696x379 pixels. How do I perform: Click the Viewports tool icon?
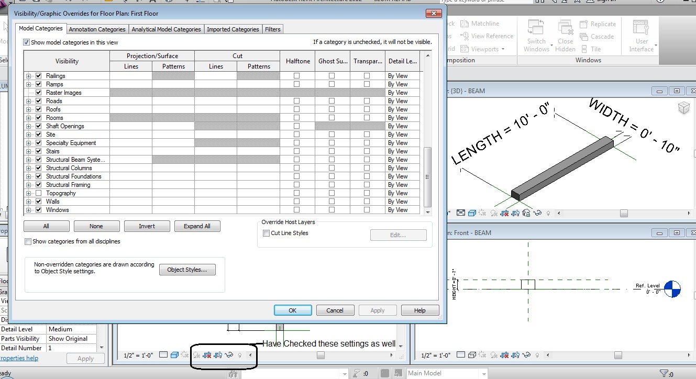(x=465, y=49)
